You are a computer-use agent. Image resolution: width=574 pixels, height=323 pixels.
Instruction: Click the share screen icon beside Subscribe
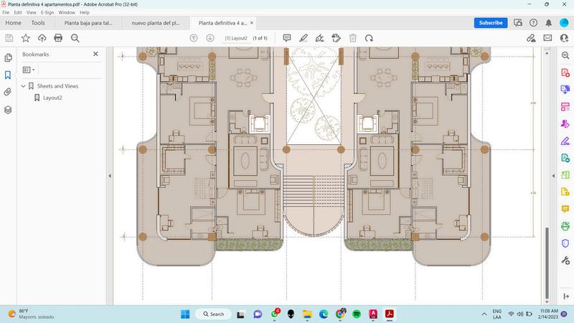517,23
